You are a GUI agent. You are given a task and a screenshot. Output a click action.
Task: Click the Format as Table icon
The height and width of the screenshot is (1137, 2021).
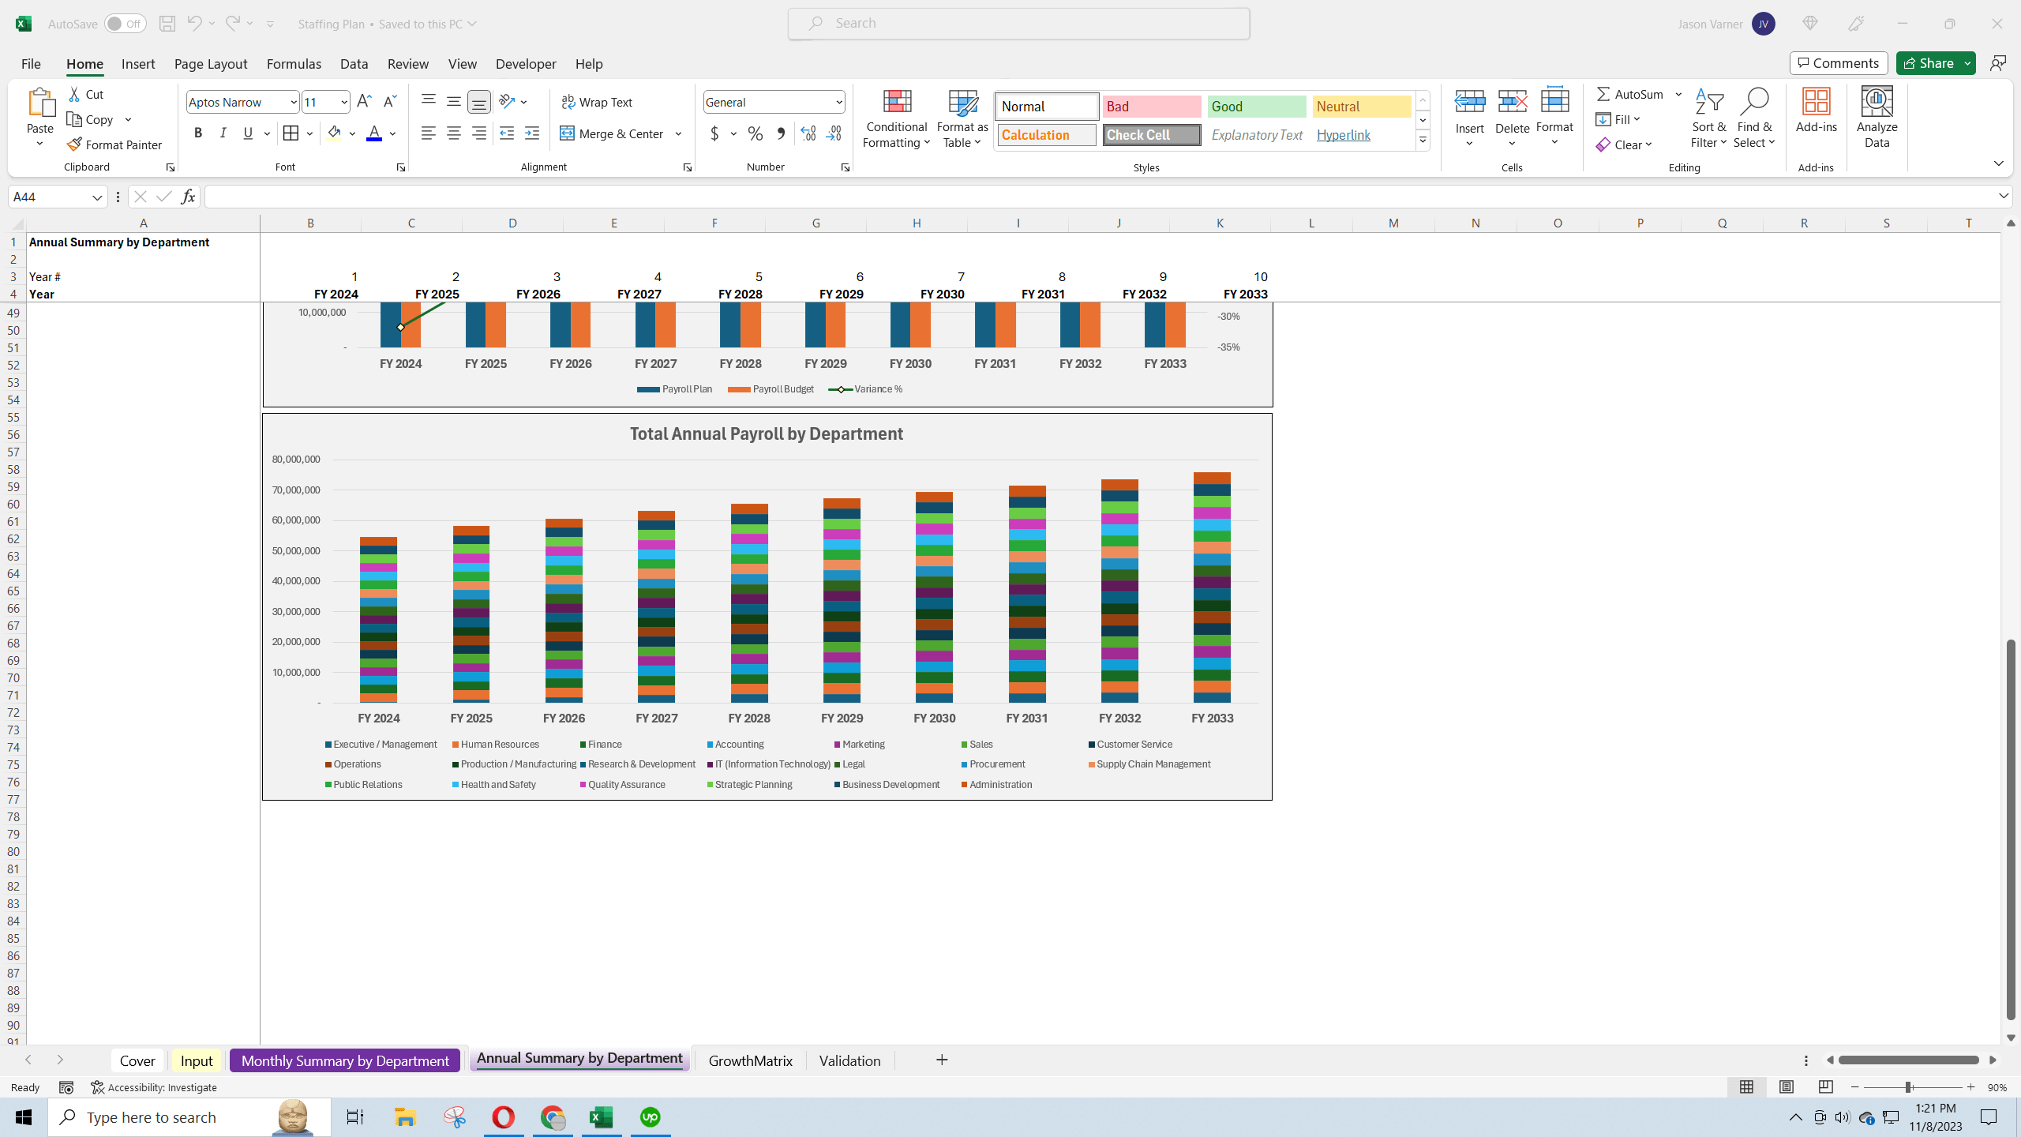point(961,117)
